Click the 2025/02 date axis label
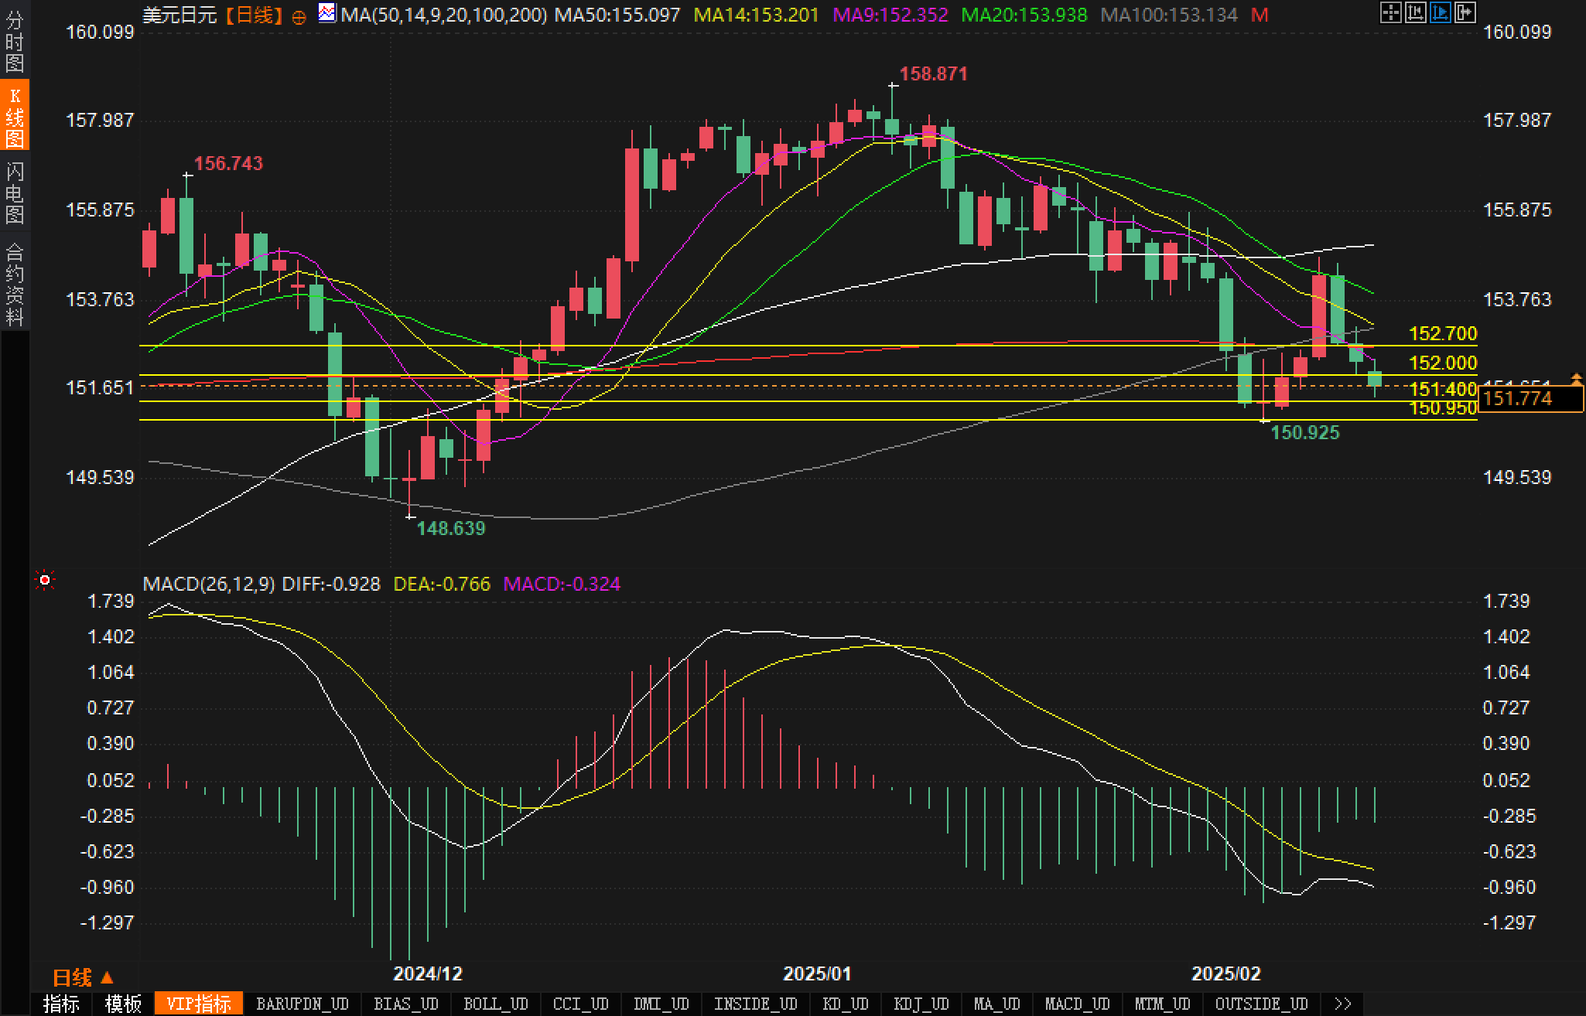 tap(1226, 973)
